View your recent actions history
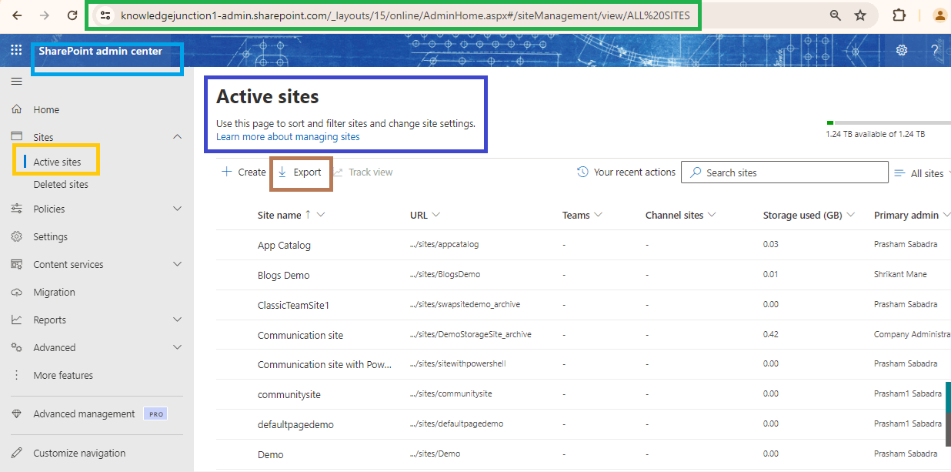Screen dimensions: 951x472 [x=626, y=172]
